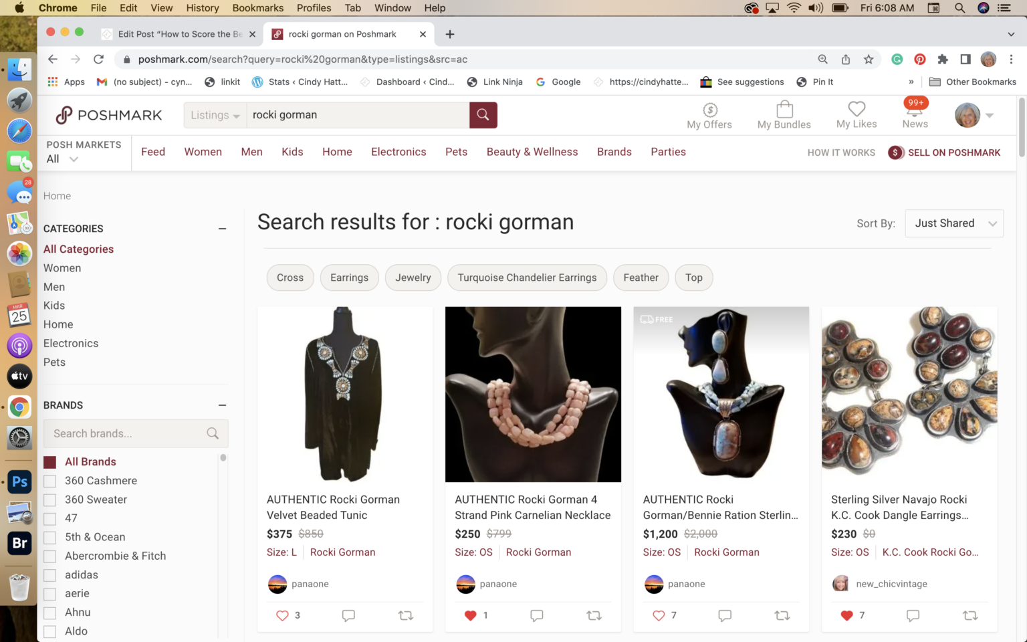The width and height of the screenshot is (1027, 642).
Task: Open the Pink Carnelian Necklace thumbnail
Action: coord(533,395)
